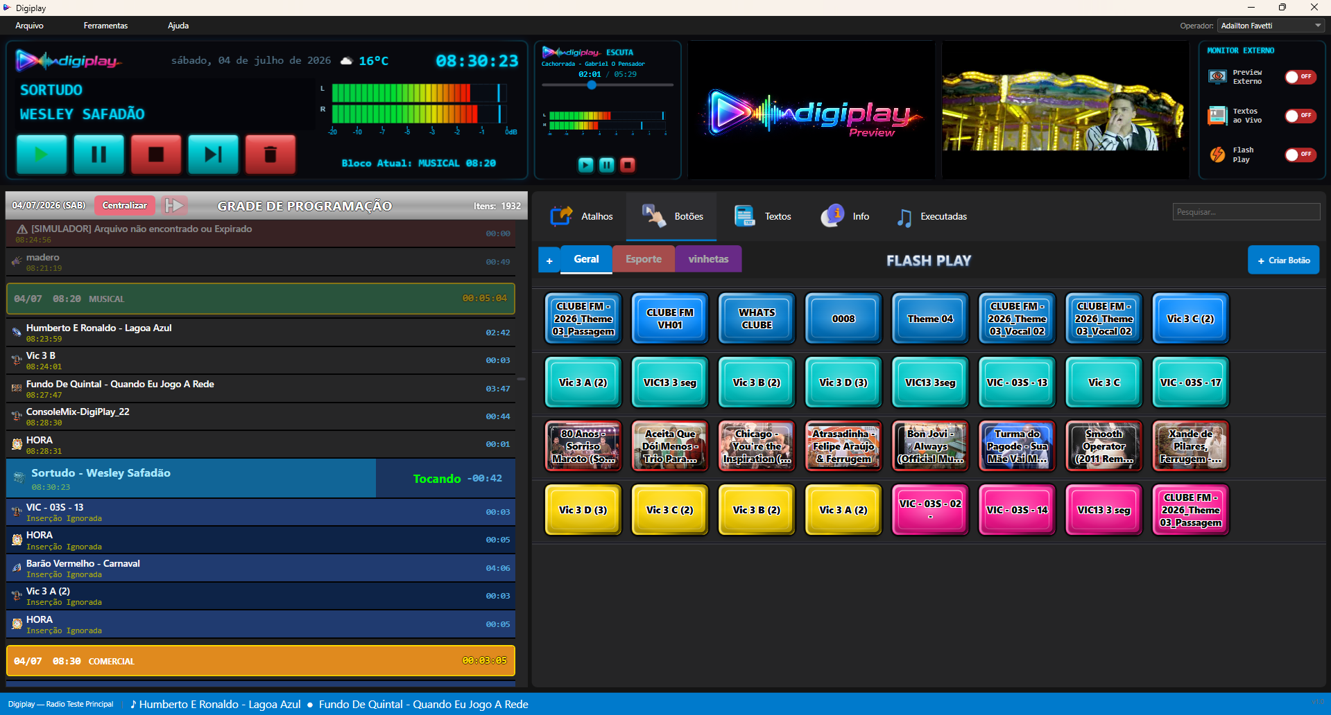The image size is (1331, 715).
Task: Pause the main player
Action: point(99,154)
